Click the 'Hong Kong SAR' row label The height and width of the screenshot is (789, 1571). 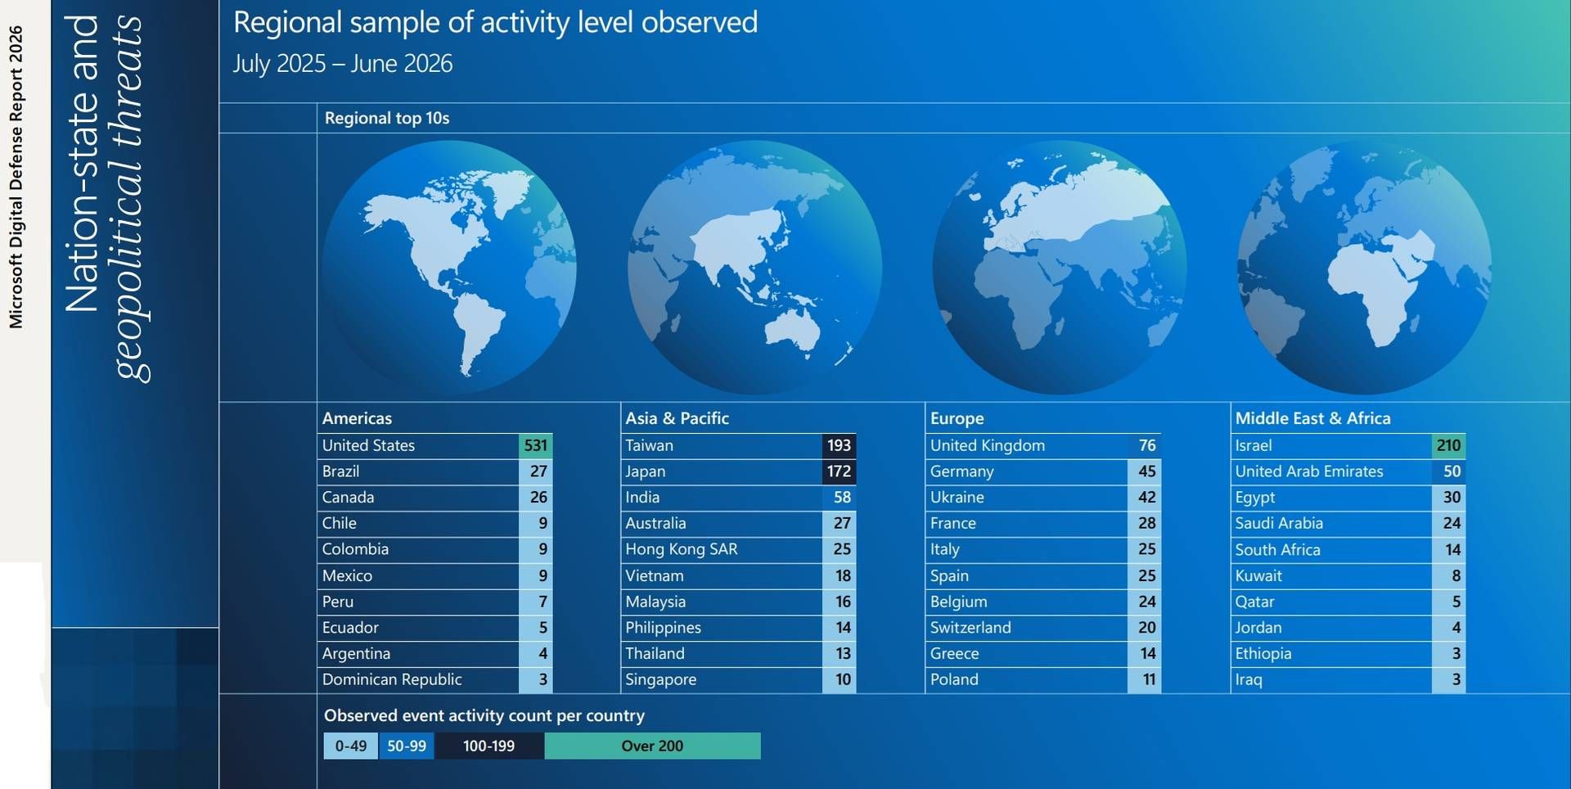pyautogui.click(x=682, y=549)
